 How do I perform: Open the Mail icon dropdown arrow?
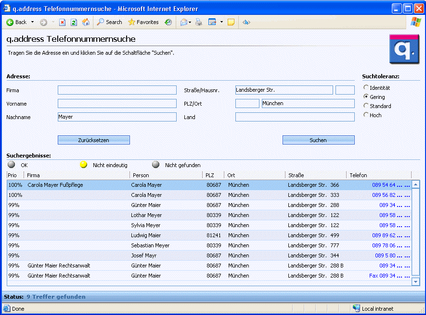pos(190,22)
